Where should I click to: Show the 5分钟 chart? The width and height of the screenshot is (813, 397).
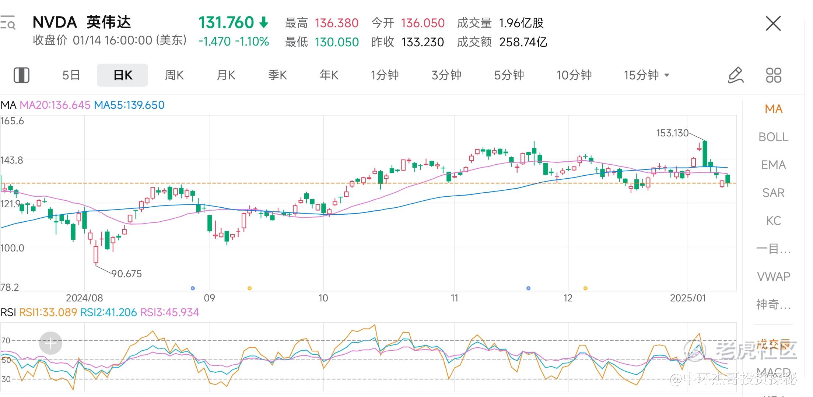click(509, 75)
